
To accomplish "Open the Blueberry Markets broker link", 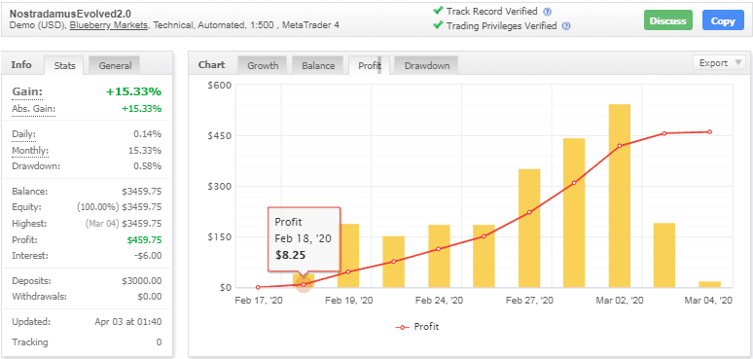I will 109,25.
